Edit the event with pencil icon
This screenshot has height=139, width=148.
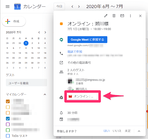pyautogui.click(x=106, y=16)
